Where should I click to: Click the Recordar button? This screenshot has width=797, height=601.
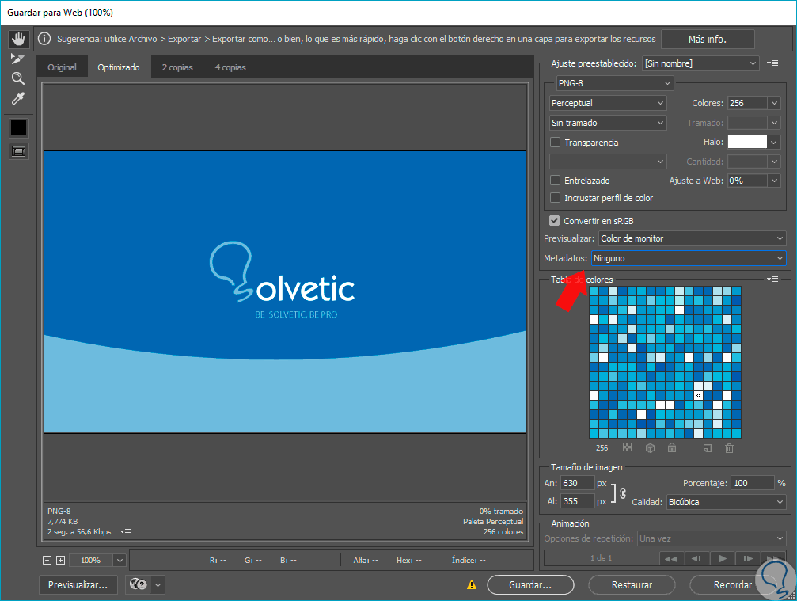pos(732,584)
